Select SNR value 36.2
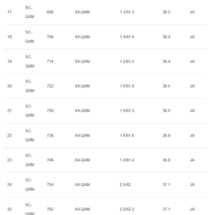The height and width of the screenshot is (215, 208). click(x=166, y=12)
